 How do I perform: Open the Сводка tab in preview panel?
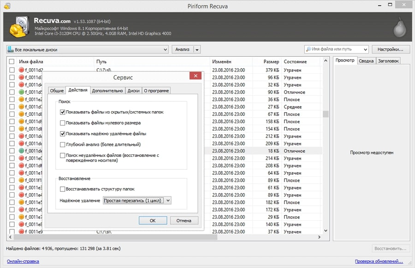[366, 61]
